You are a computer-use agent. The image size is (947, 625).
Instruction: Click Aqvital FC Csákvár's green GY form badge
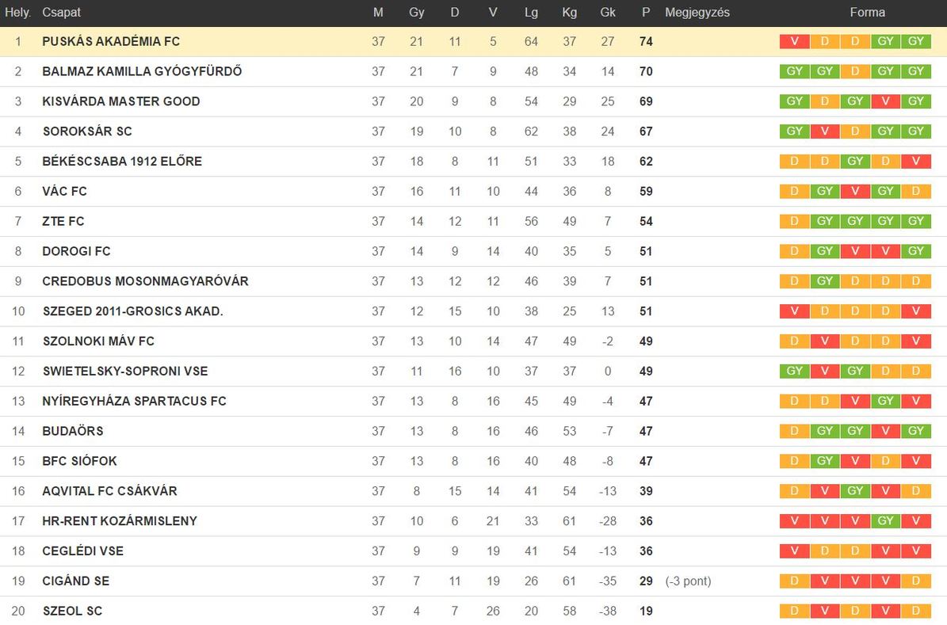[x=854, y=491]
